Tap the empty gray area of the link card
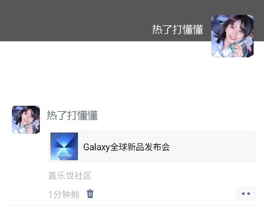This screenshot has height=208, width=264. click(x=214, y=146)
